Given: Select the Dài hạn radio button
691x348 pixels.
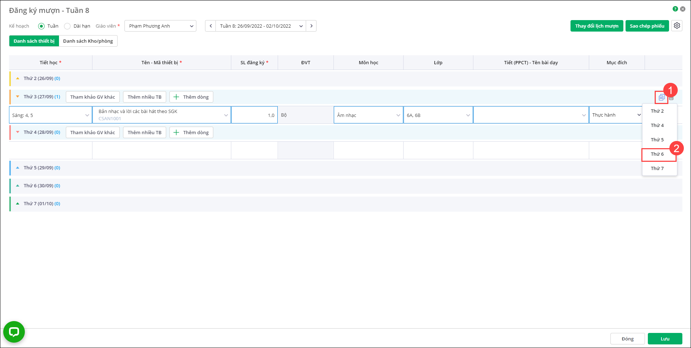Looking at the screenshot, I should (67, 26).
